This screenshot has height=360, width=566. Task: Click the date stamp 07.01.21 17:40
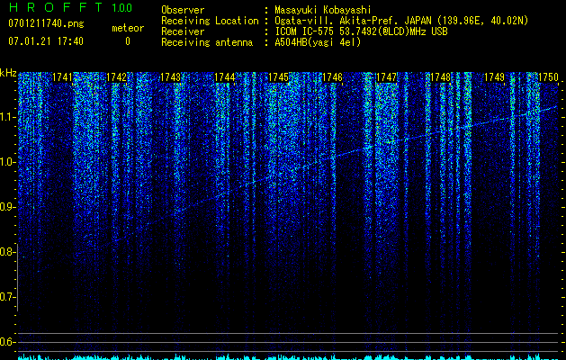[46, 41]
